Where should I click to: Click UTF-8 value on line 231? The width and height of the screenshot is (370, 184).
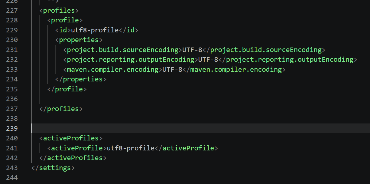click(x=192, y=50)
